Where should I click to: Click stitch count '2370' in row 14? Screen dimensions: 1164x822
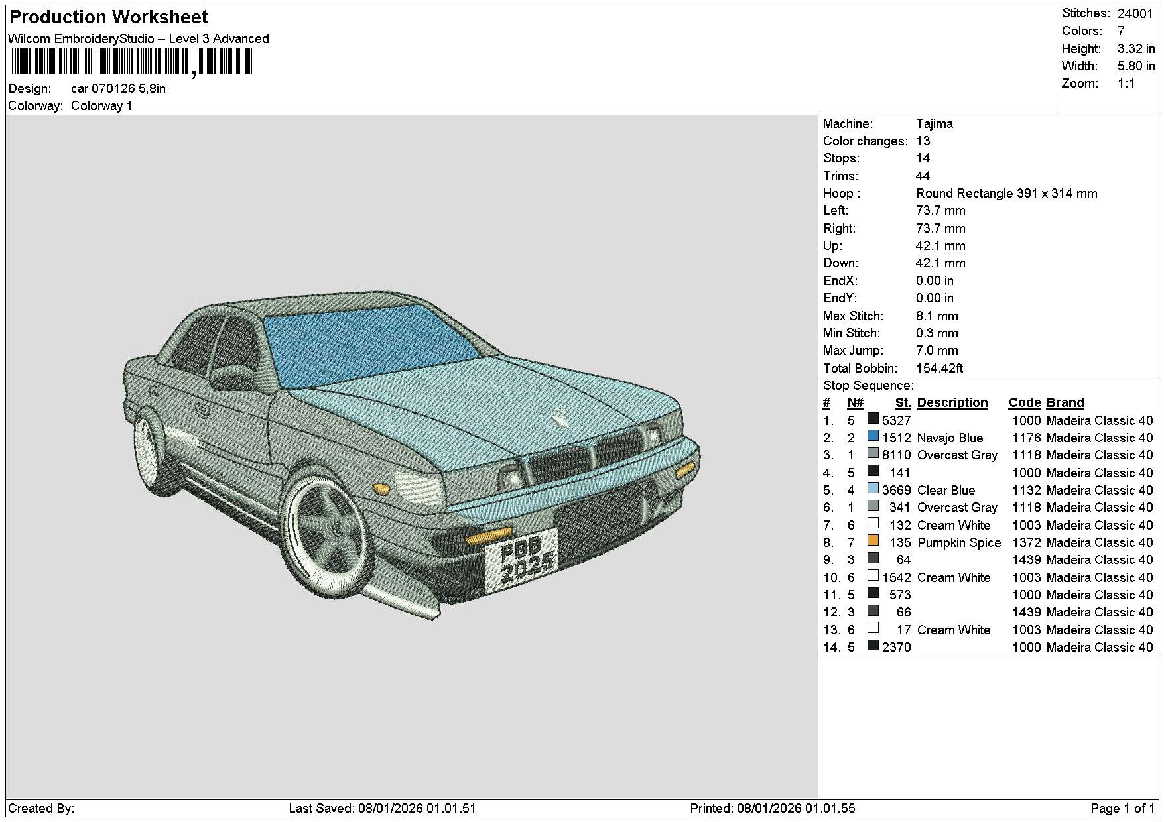tap(897, 648)
